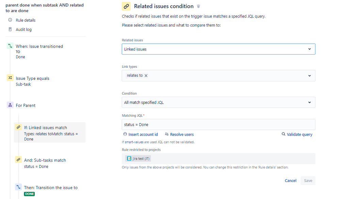Click the trash icon beside Related issues condition
The height and width of the screenshot is (199, 340).
point(199,6)
